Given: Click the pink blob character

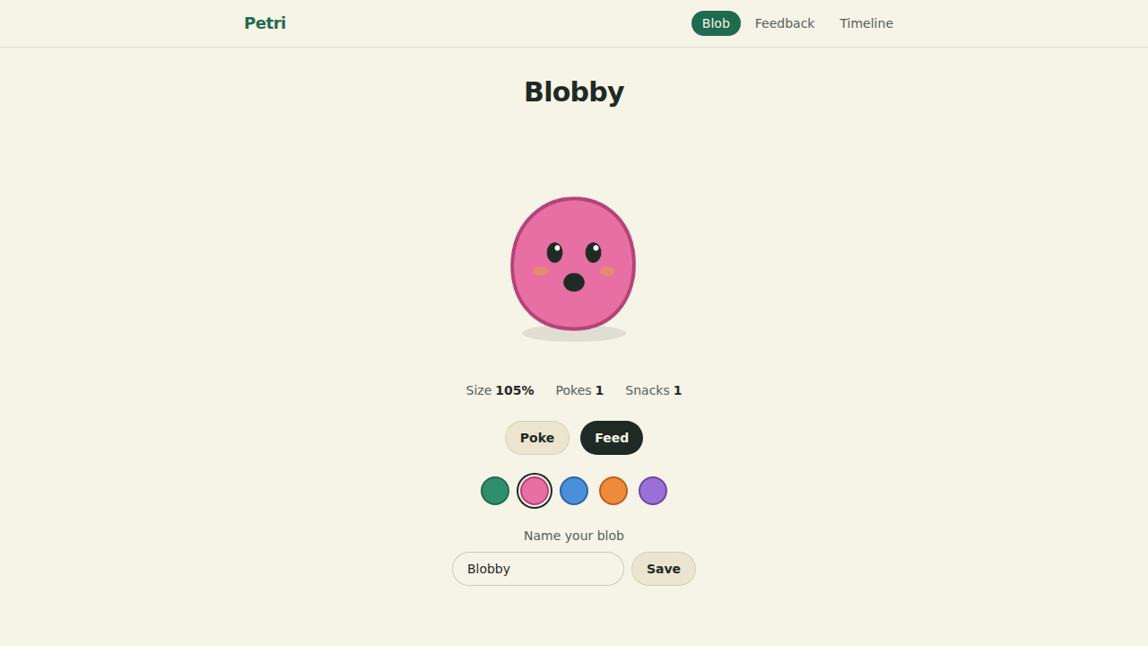Looking at the screenshot, I should (573, 264).
